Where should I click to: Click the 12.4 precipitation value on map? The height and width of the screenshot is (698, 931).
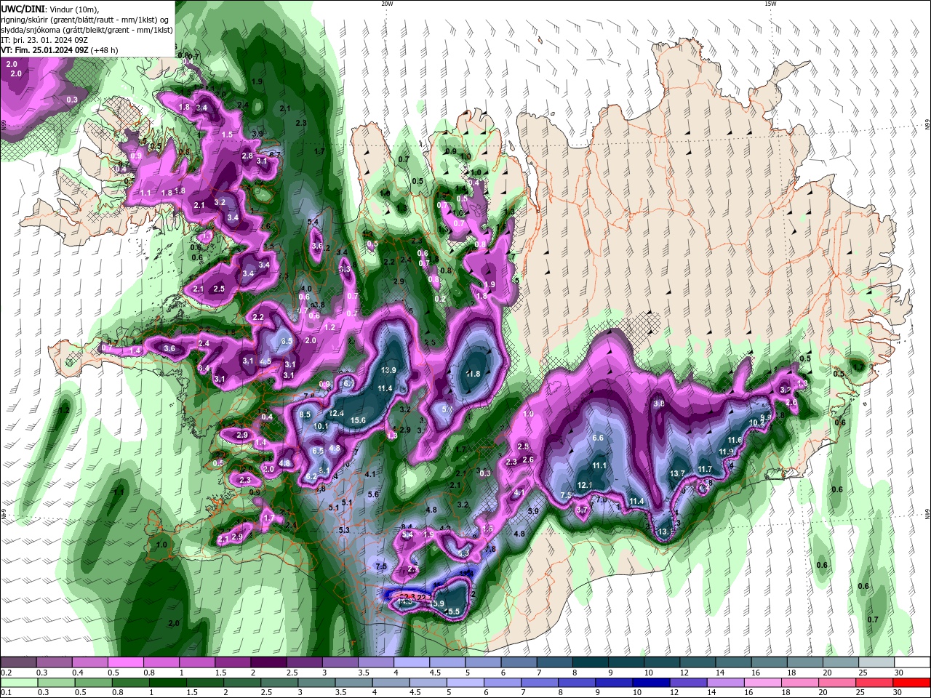[x=337, y=413]
